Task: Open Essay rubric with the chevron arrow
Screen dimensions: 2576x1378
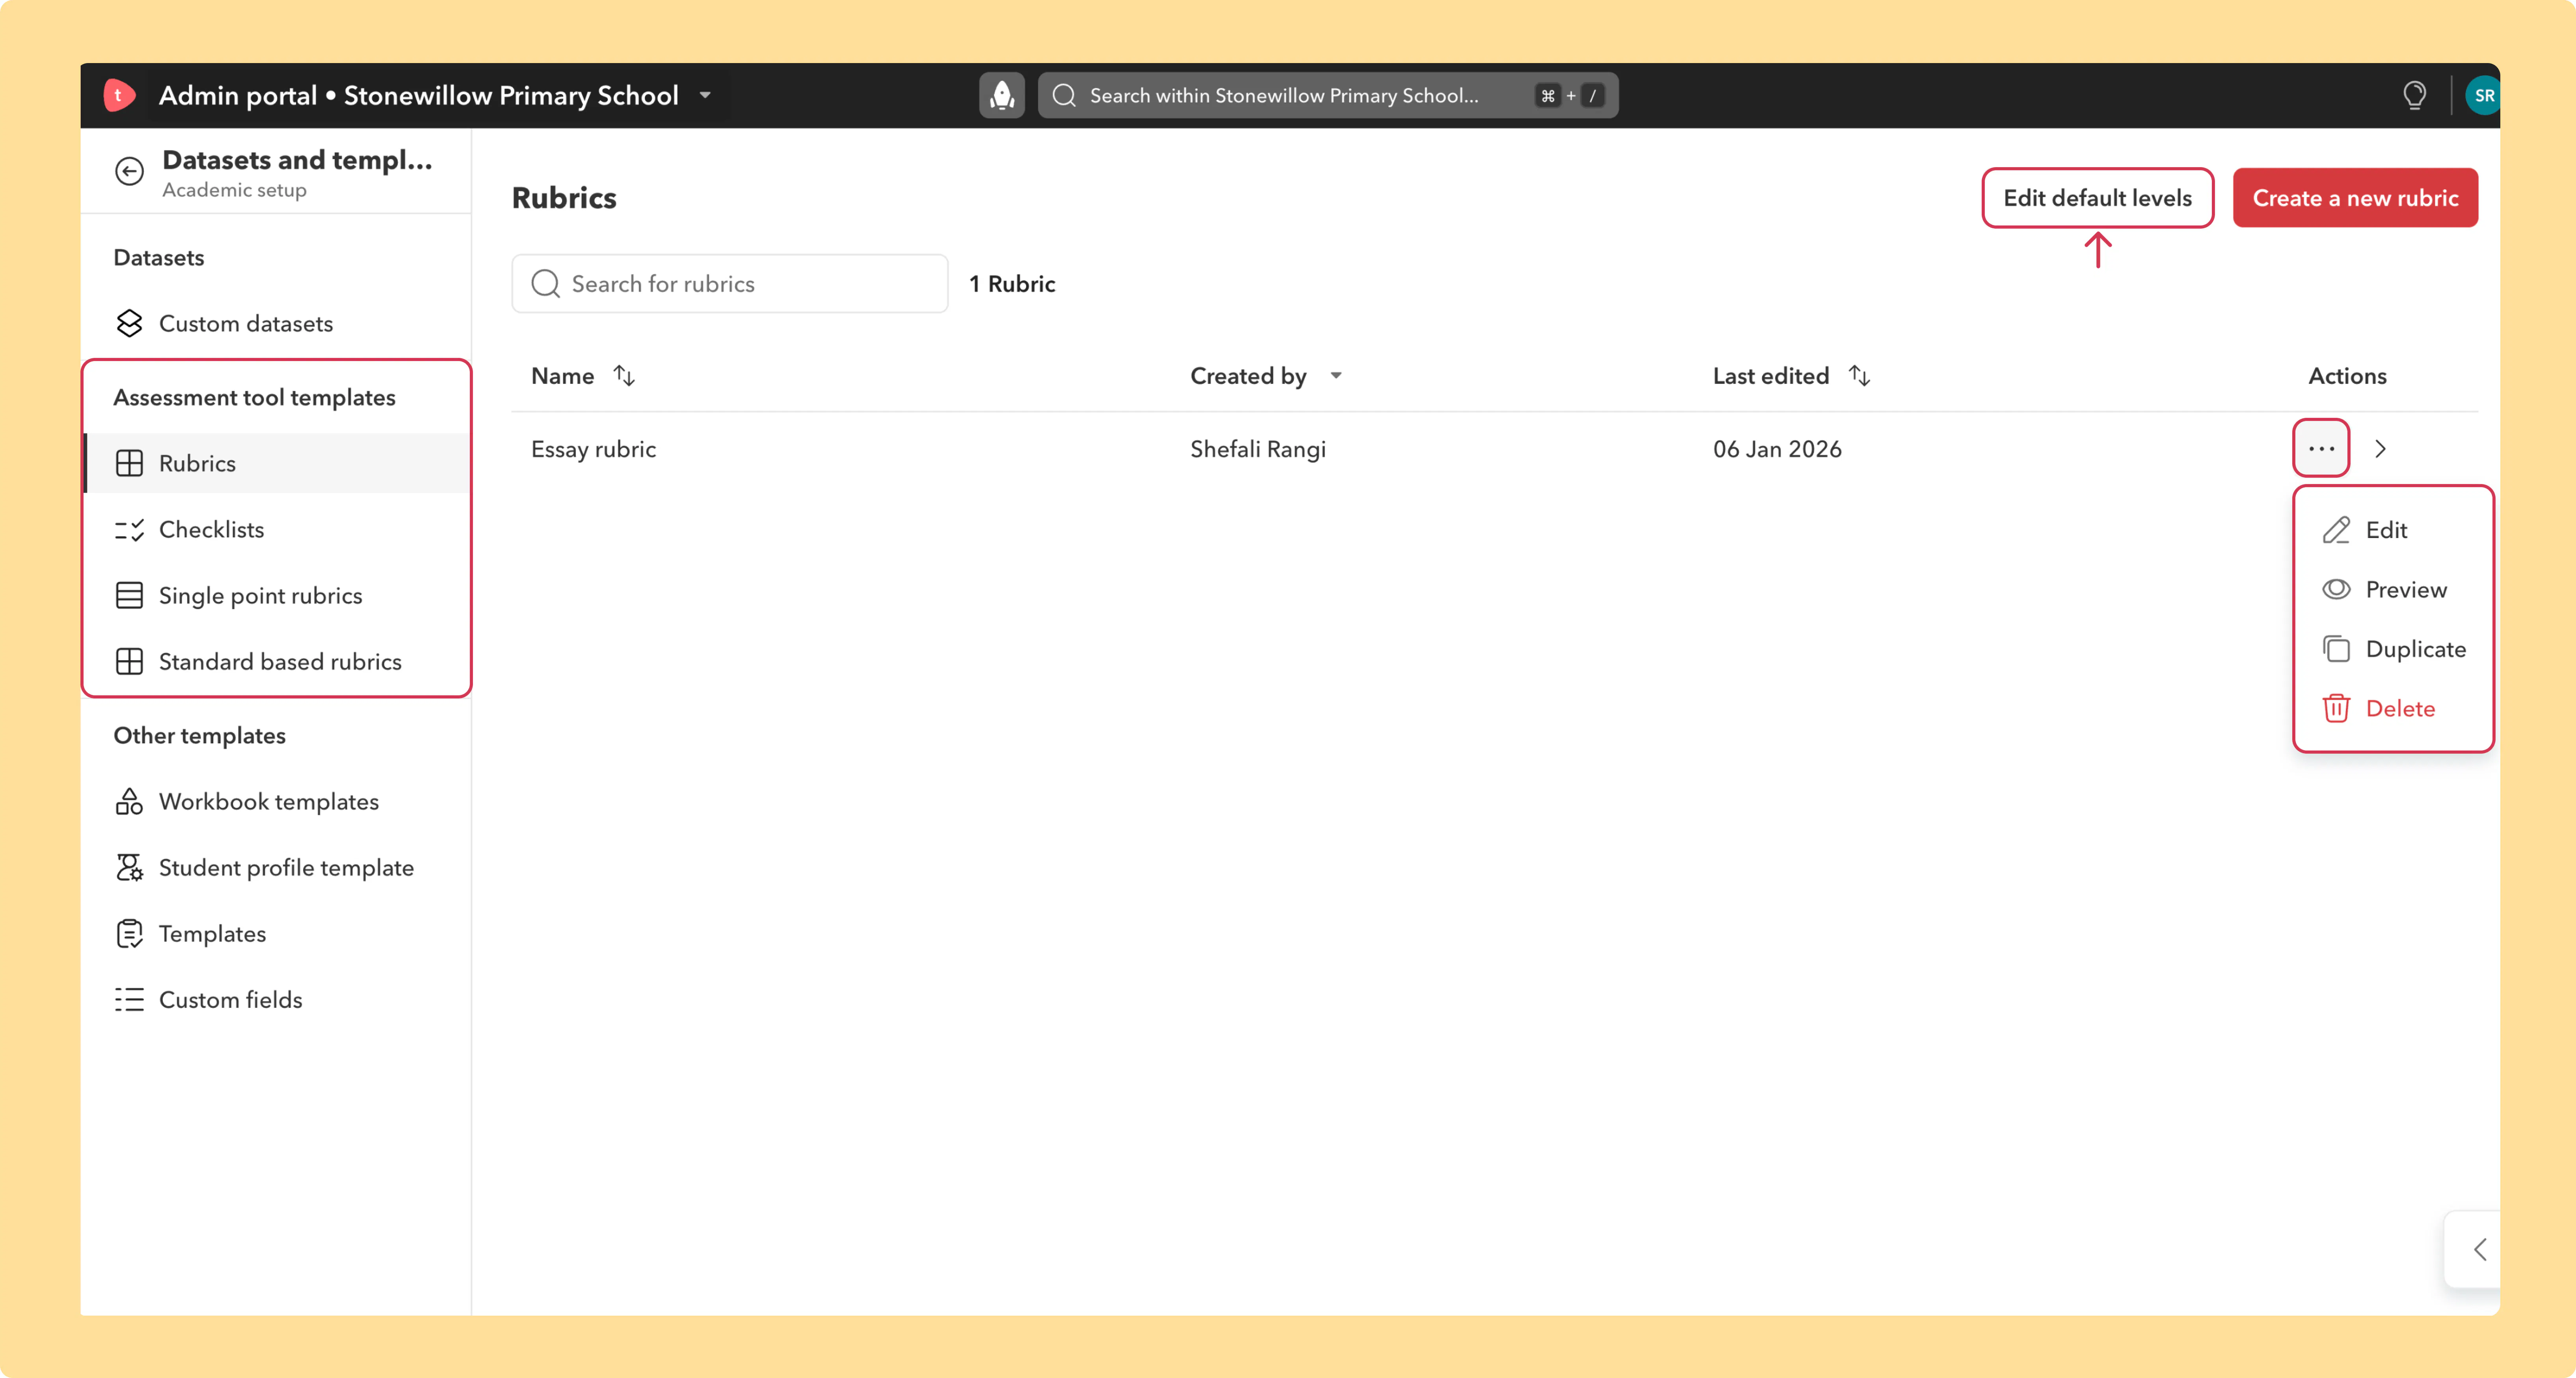Action: click(x=2381, y=449)
